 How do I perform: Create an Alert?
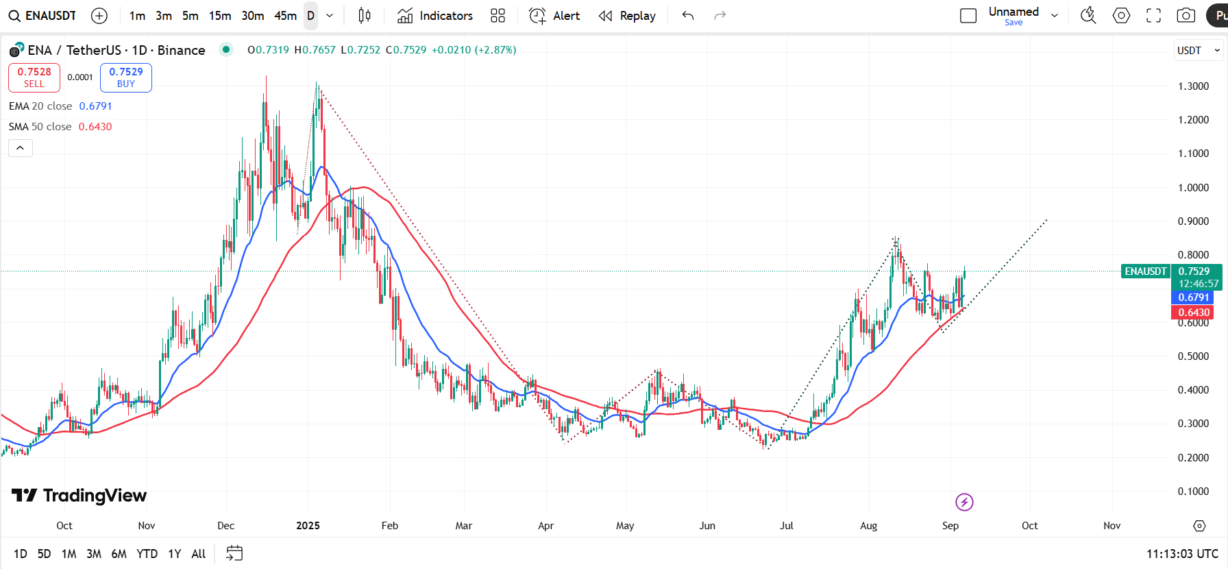click(554, 16)
